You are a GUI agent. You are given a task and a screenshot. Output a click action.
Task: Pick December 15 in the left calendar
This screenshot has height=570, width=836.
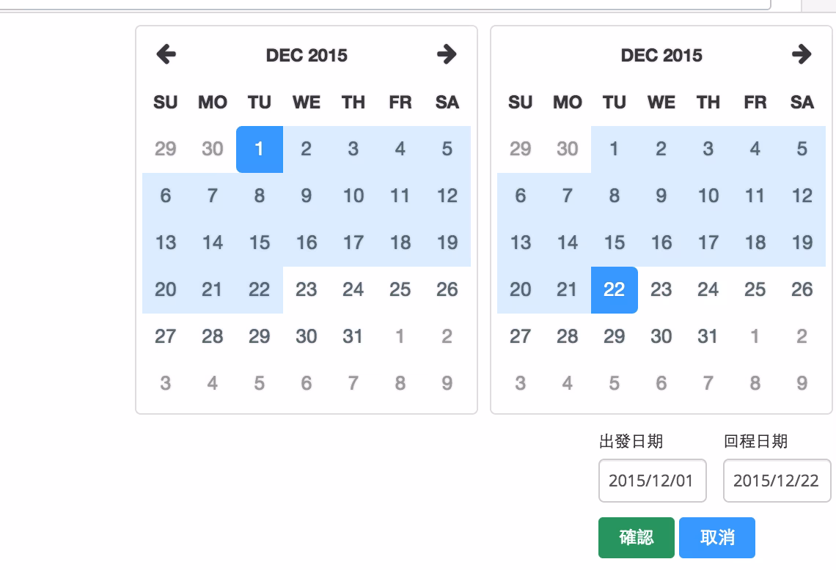tap(260, 243)
